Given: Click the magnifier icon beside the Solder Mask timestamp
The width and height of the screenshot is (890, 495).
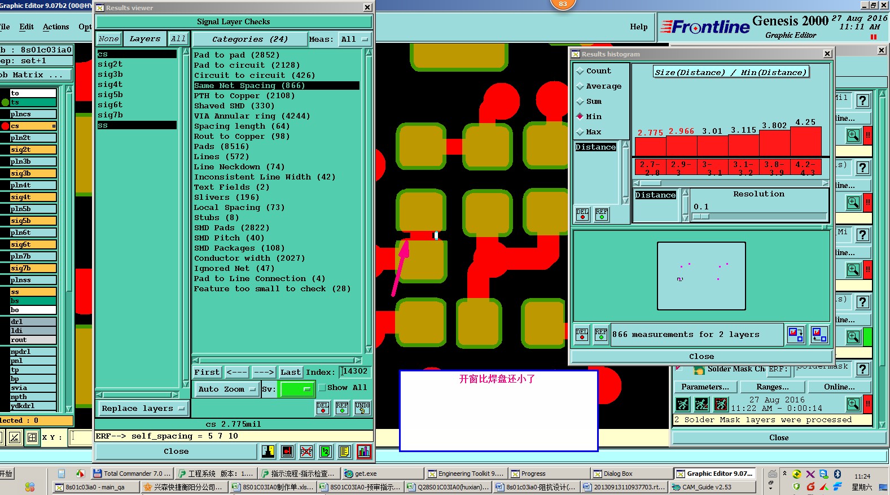Looking at the screenshot, I should (853, 404).
